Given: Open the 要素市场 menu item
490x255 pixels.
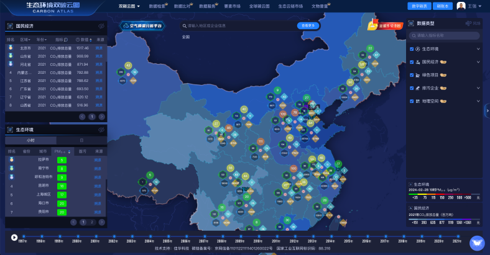Looking at the screenshot, I should click(x=232, y=6).
